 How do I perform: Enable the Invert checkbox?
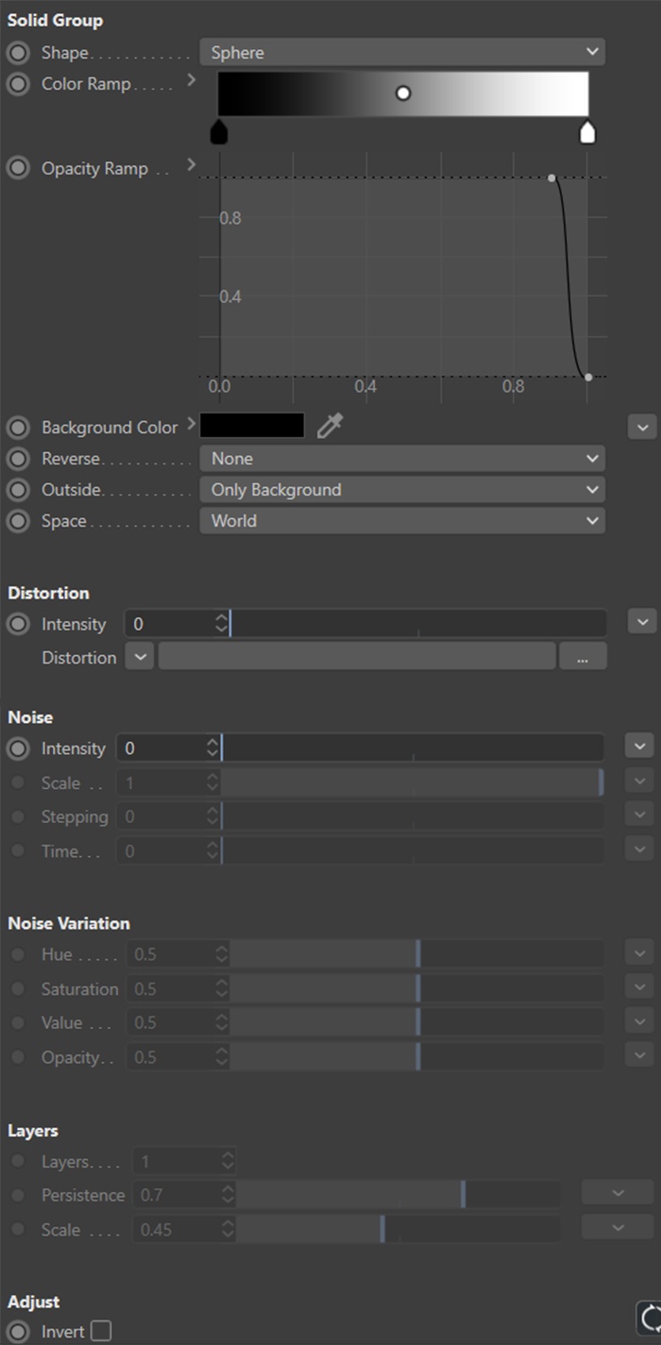pyautogui.click(x=101, y=1331)
